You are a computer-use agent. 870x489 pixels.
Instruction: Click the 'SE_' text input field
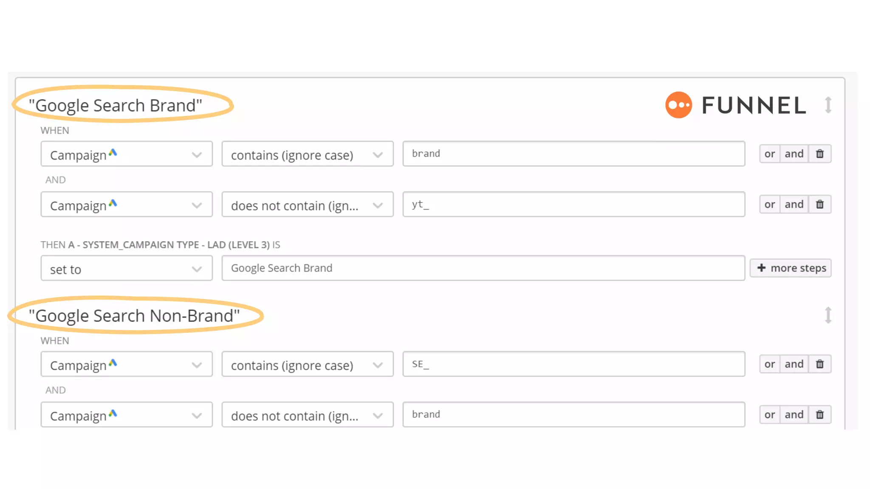573,364
